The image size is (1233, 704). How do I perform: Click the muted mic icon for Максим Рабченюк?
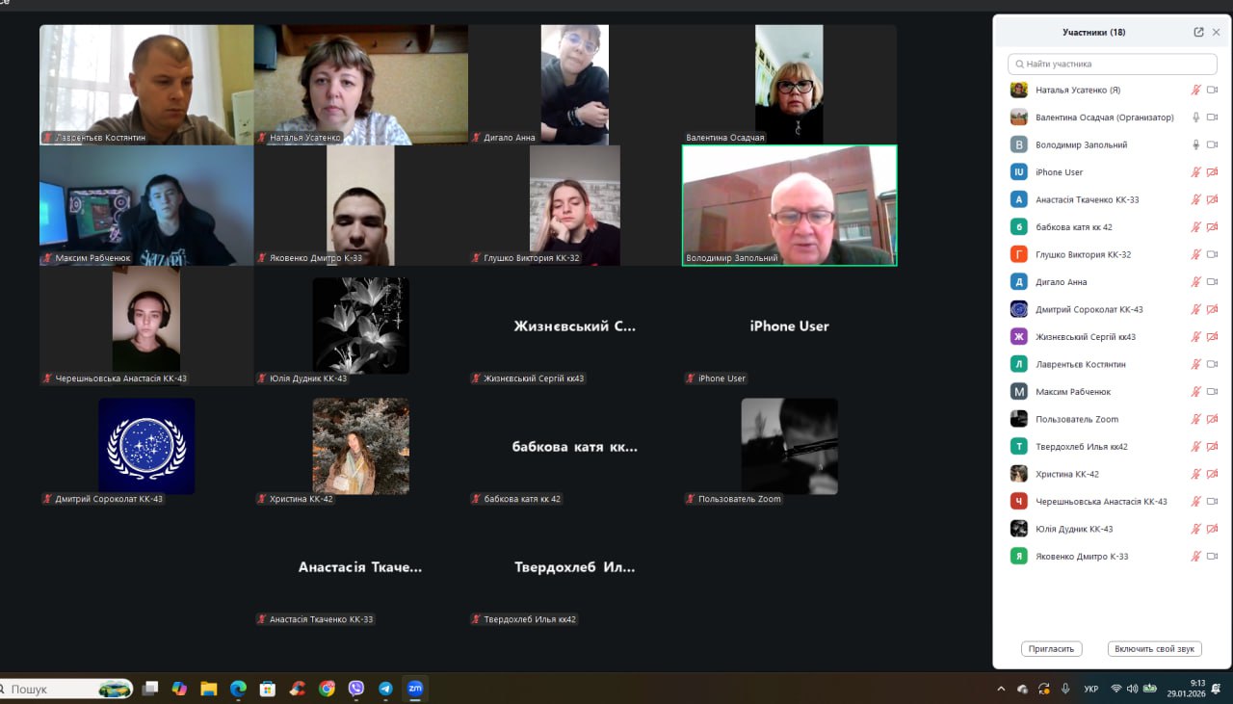click(x=1195, y=392)
